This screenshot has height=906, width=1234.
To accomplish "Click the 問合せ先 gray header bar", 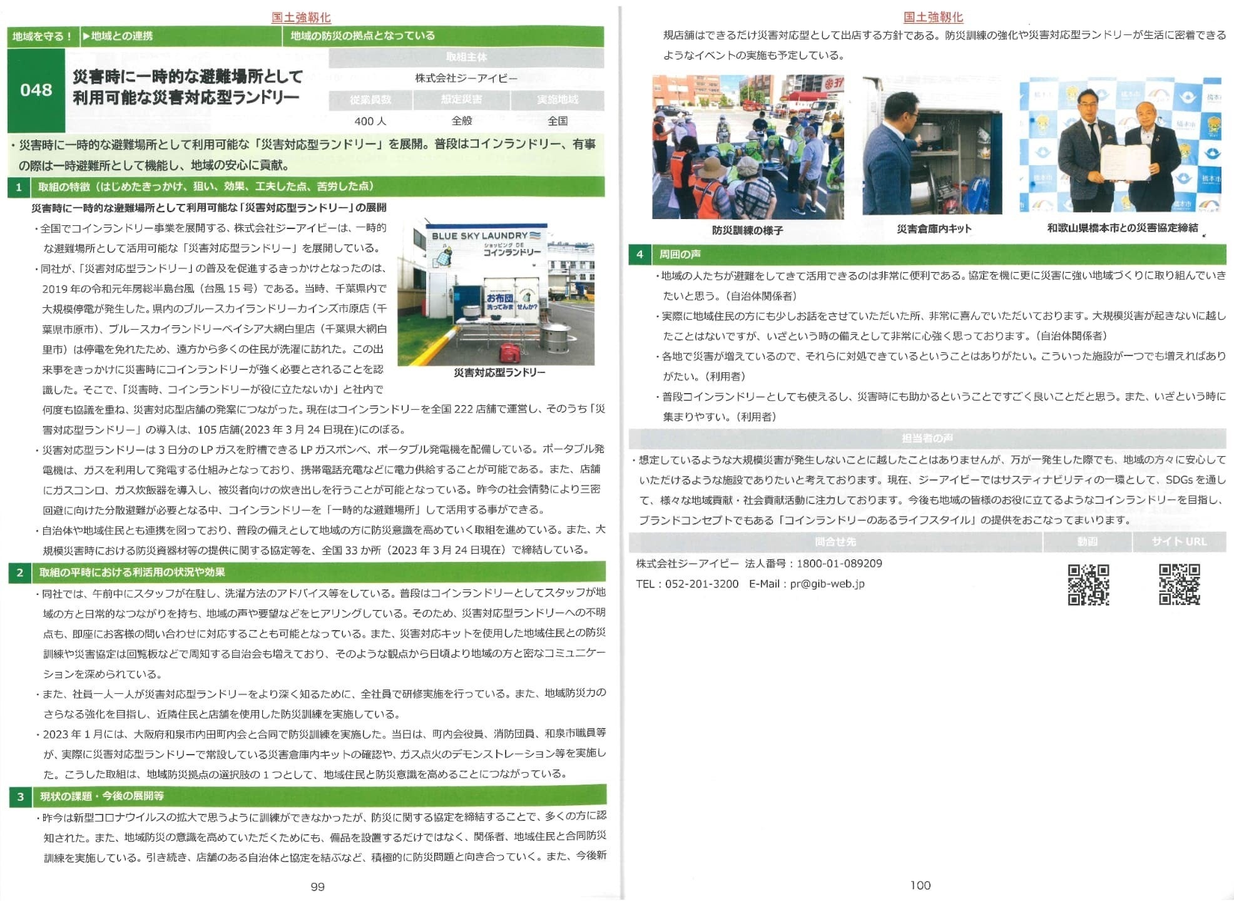I will coord(835,542).
